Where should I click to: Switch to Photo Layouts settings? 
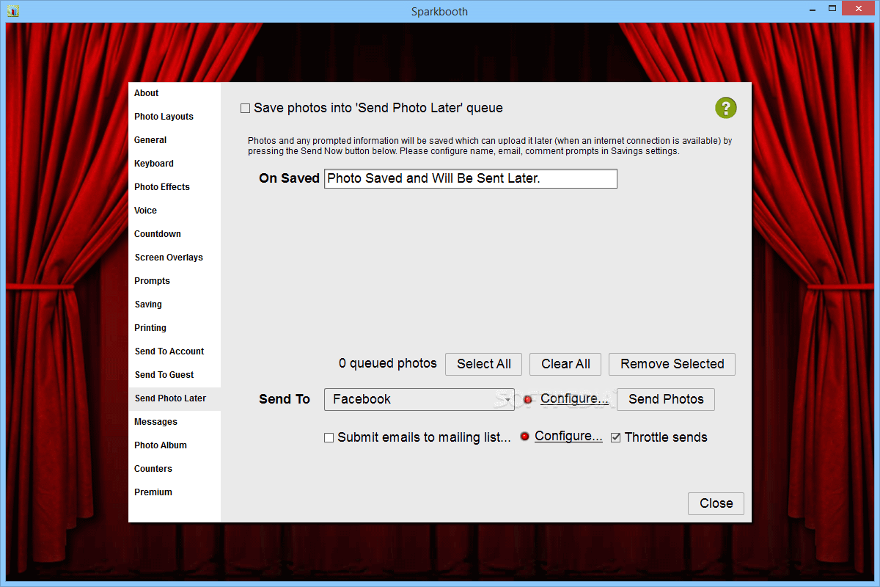point(175,117)
